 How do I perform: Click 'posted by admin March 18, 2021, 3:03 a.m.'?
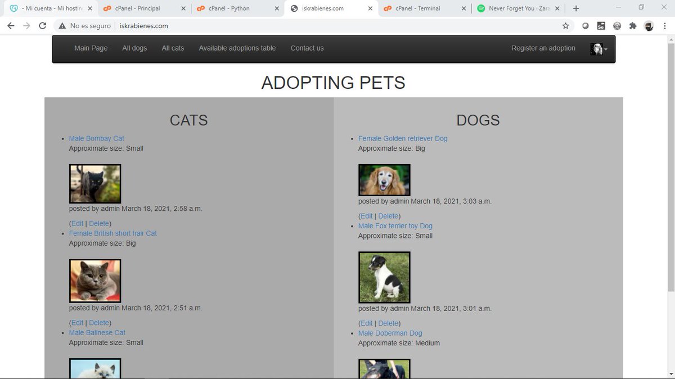point(425,201)
